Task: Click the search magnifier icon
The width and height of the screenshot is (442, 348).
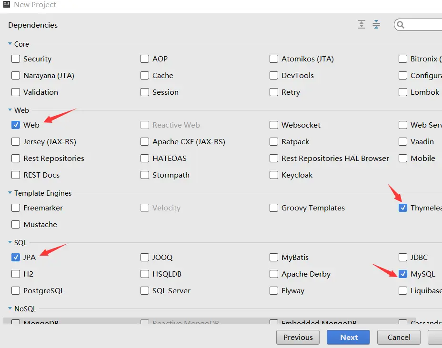Action: pos(401,25)
